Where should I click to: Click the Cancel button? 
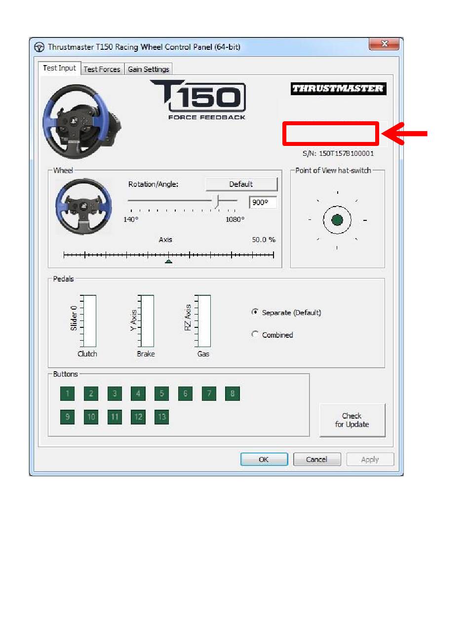coord(316,459)
